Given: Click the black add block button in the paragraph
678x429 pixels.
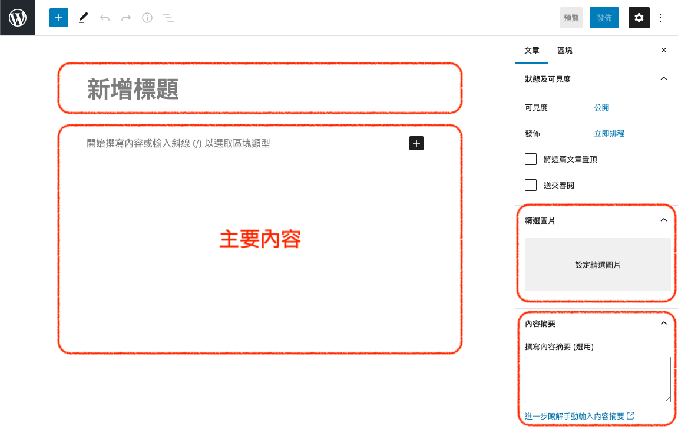Looking at the screenshot, I should tap(416, 143).
